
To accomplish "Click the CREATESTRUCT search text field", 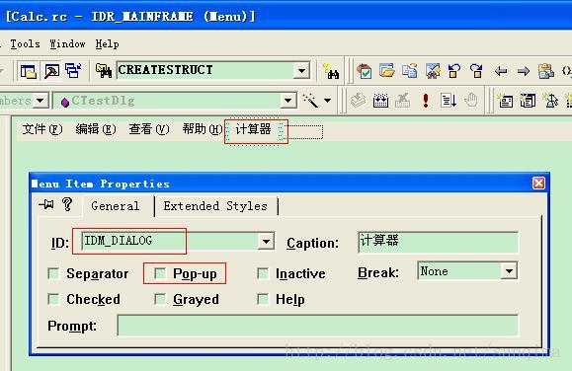I will click(x=205, y=70).
